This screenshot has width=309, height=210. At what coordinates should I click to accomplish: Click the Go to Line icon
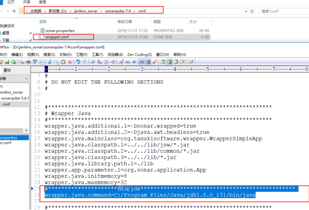pyautogui.click(x=113, y=62)
